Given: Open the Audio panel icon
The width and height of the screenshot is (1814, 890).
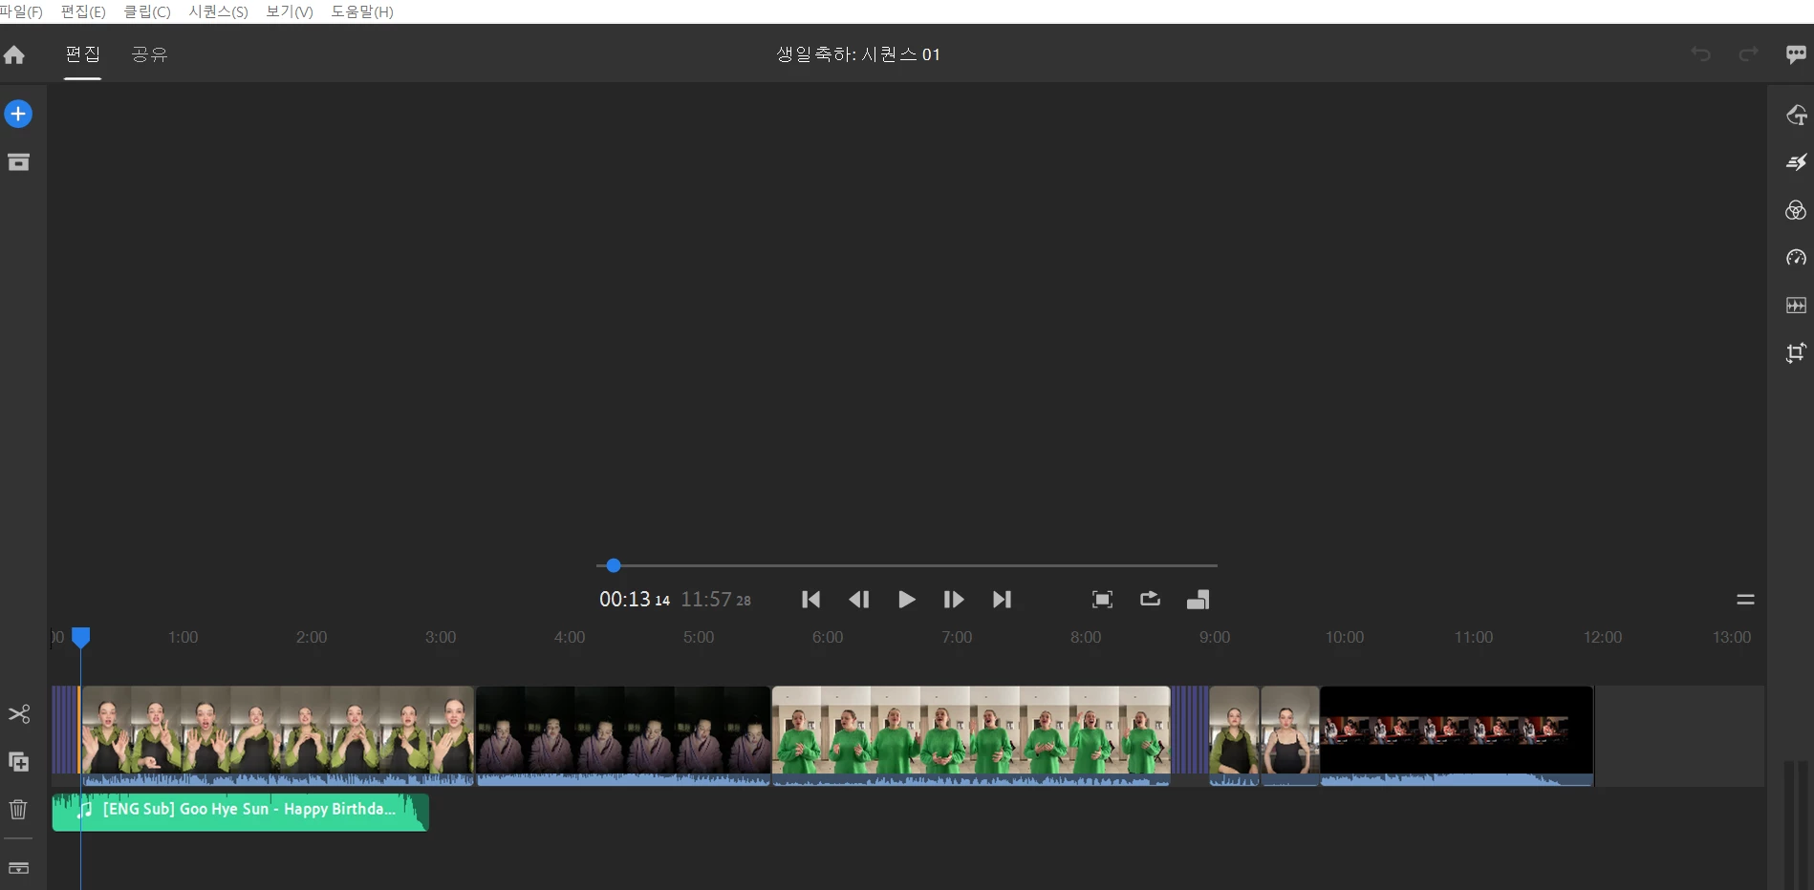Looking at the screenshot, I should click(1796, 306).
